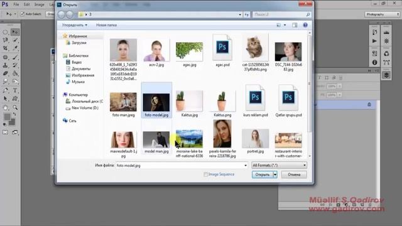
Task: Click the Отмена button
Action: pos(294,175)
